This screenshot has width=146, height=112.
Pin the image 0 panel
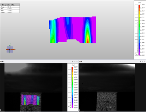click(75, 62)
